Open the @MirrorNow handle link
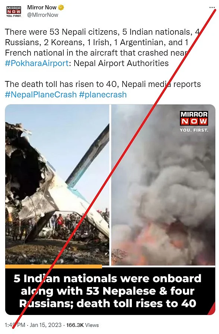The height and width of the screenshot is (334, 219). coord(43,15)
